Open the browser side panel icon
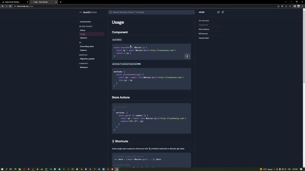This screenshot has height=171, width=305. click(295, 6)
